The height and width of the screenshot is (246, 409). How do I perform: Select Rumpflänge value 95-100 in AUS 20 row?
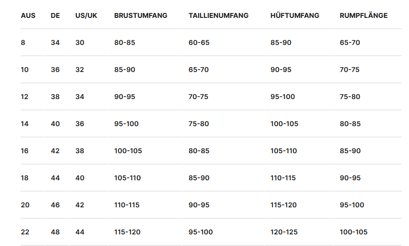[x=352, y=205]
